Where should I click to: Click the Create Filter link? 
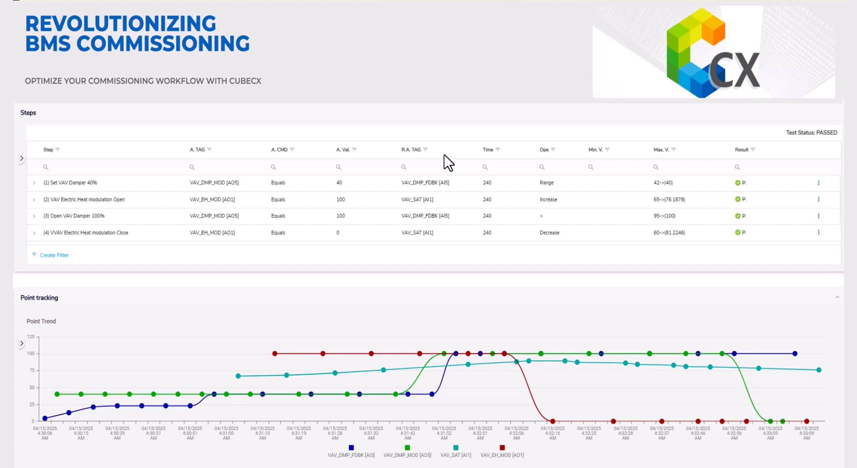(50, 255)
